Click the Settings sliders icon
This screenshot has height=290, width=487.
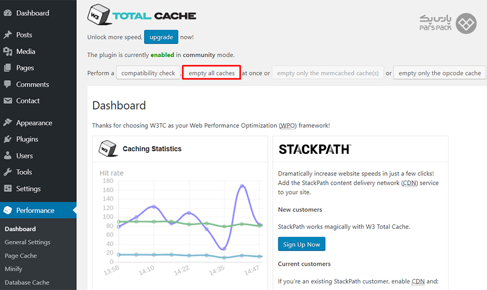point(8,188)
